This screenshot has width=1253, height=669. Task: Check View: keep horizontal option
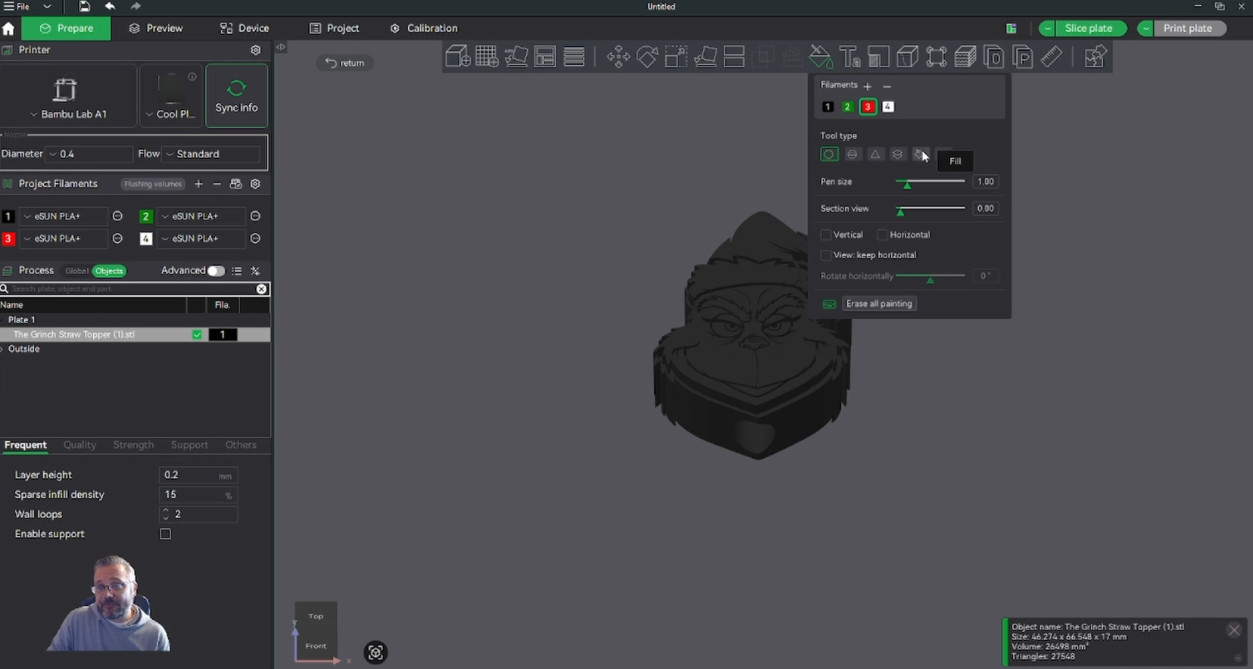click(x=826, y=255)
